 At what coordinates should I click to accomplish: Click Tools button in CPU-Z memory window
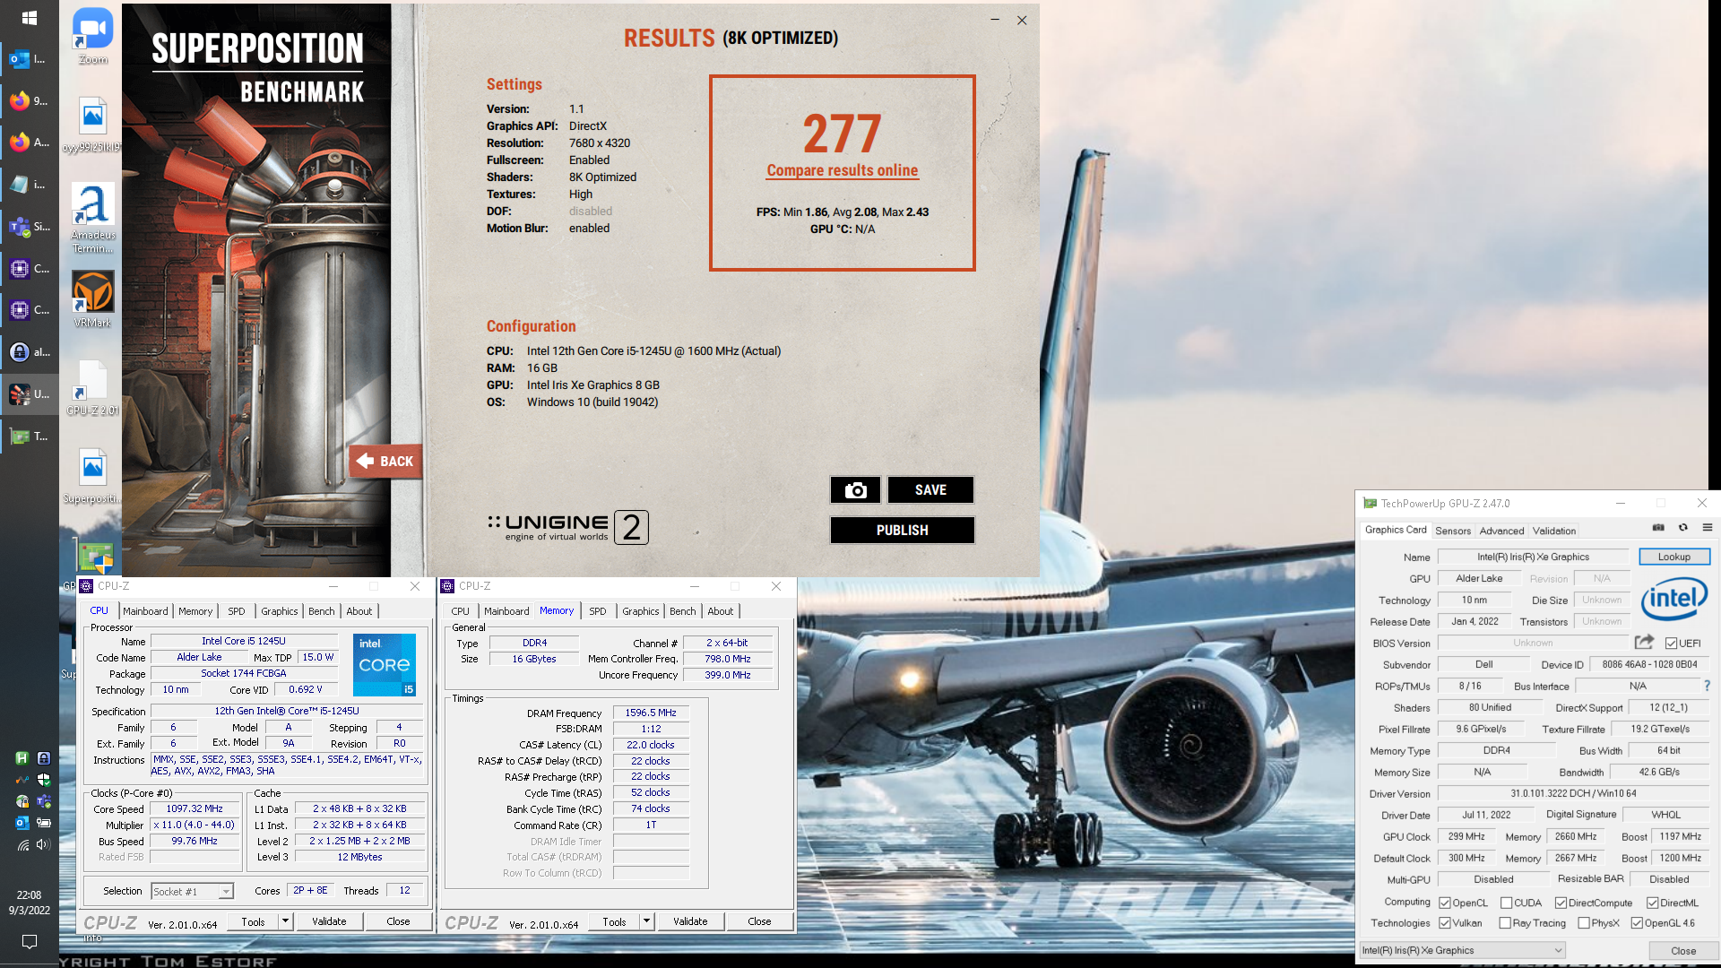pos(614,920)
